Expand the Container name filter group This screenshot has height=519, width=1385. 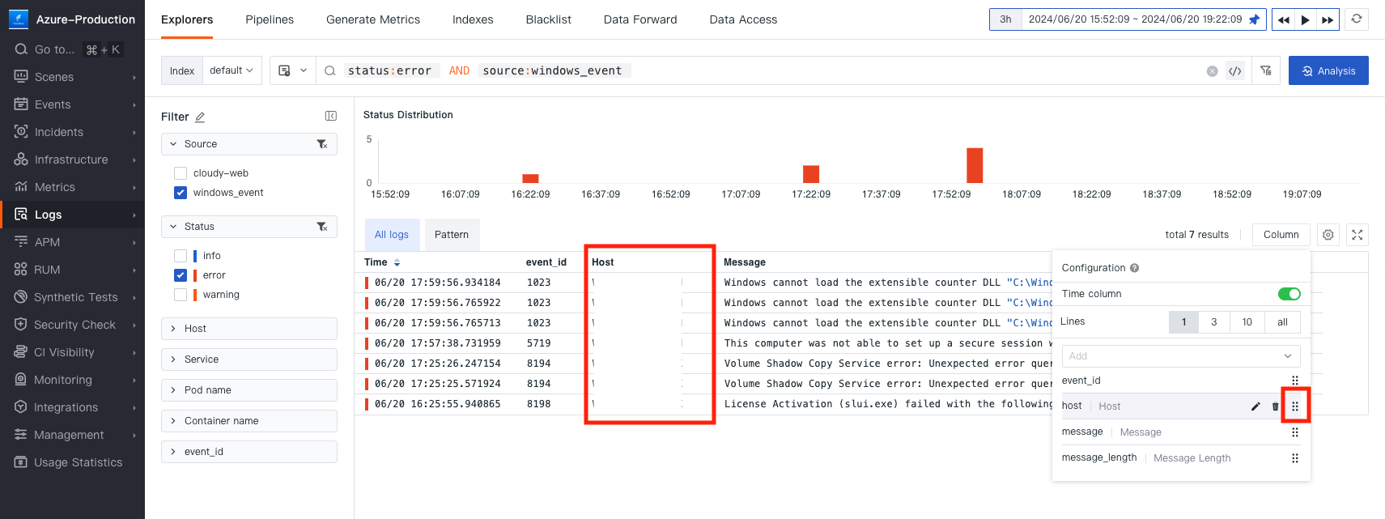coord(249,421)
